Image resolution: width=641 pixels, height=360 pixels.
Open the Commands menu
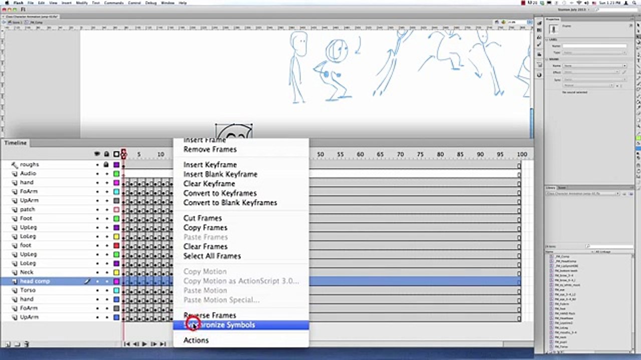point(114,2)
